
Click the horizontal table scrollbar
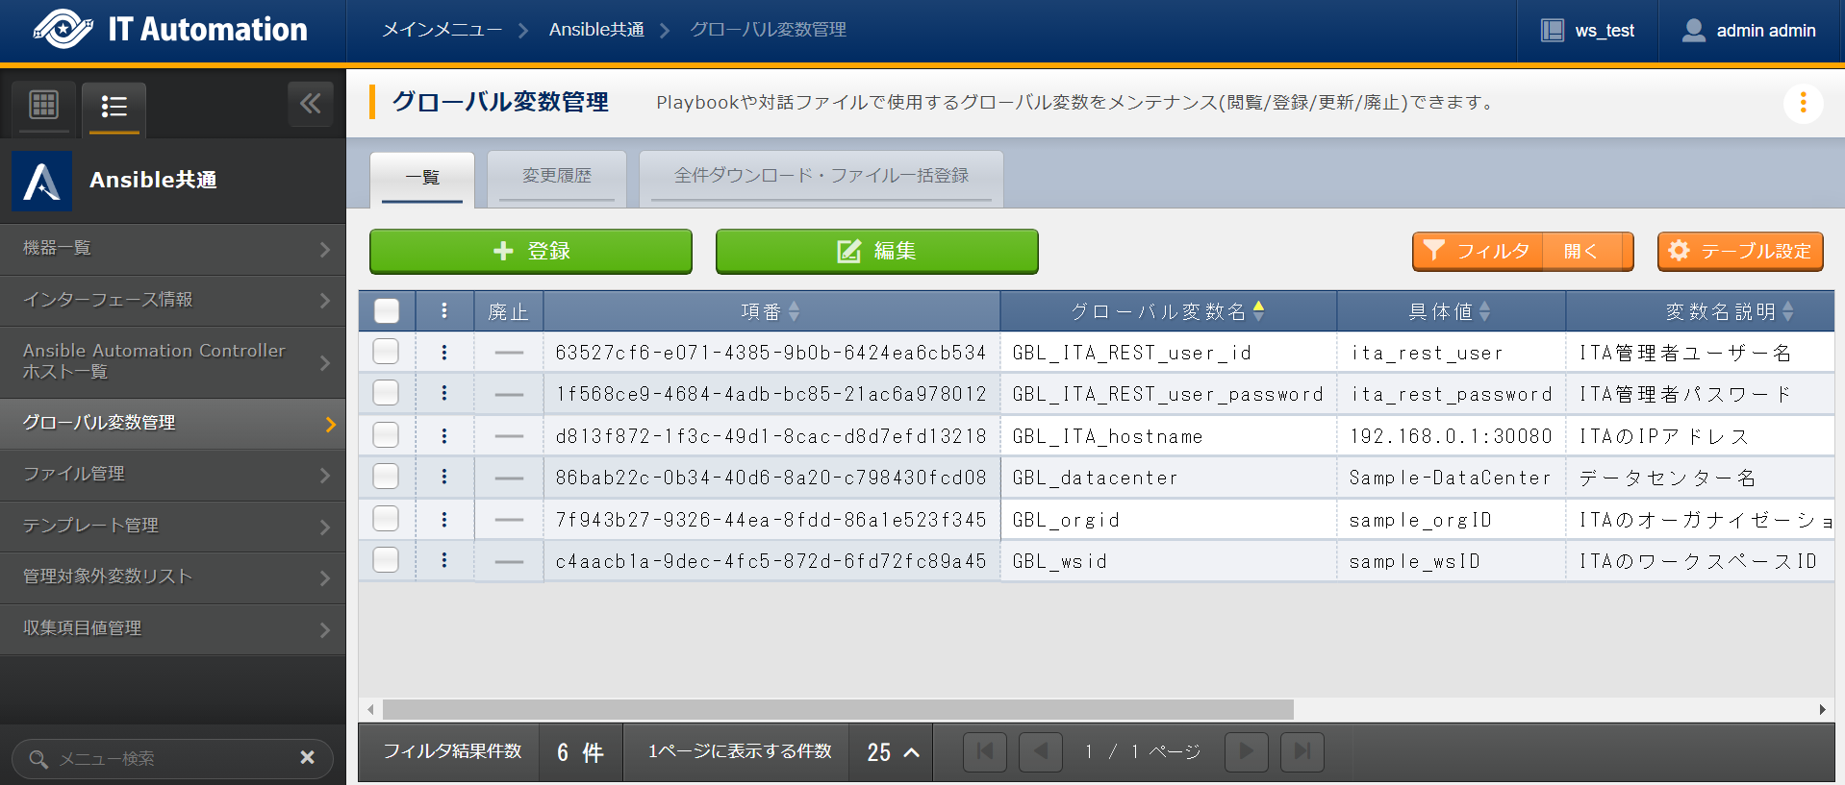click(837, 709)
